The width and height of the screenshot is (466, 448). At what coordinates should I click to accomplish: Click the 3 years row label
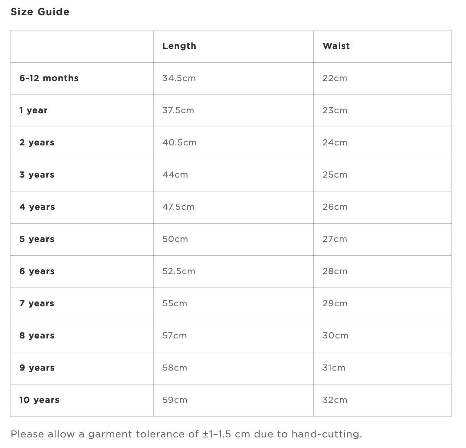point(37,174)
